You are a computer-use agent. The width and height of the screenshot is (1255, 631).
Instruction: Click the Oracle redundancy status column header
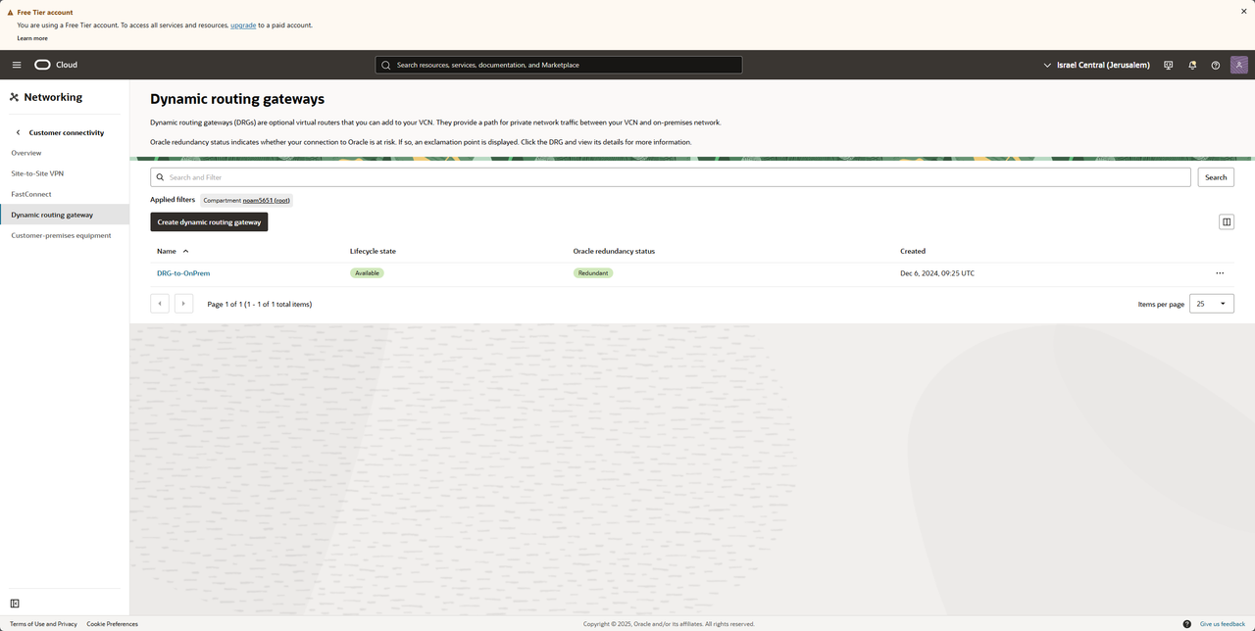tap(614, 252)
